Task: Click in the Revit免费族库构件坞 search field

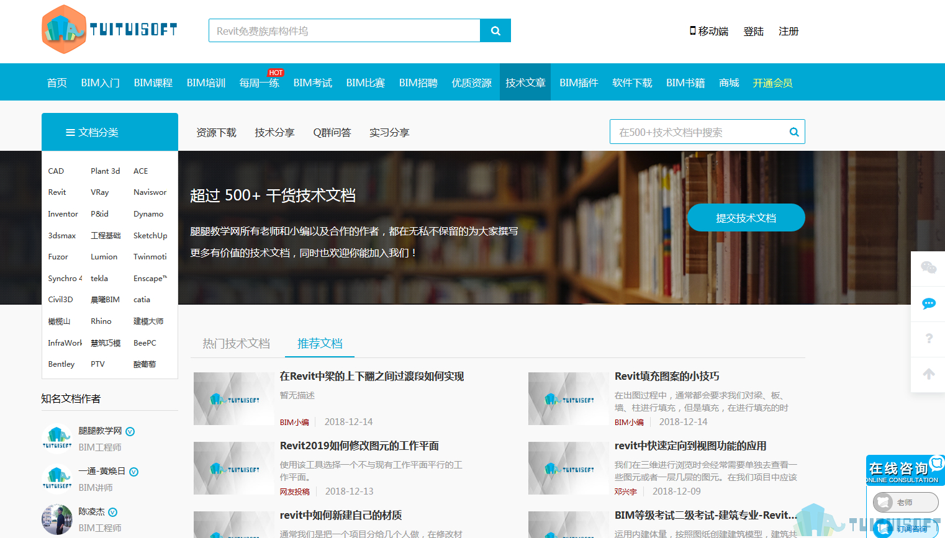Action: 345,30
